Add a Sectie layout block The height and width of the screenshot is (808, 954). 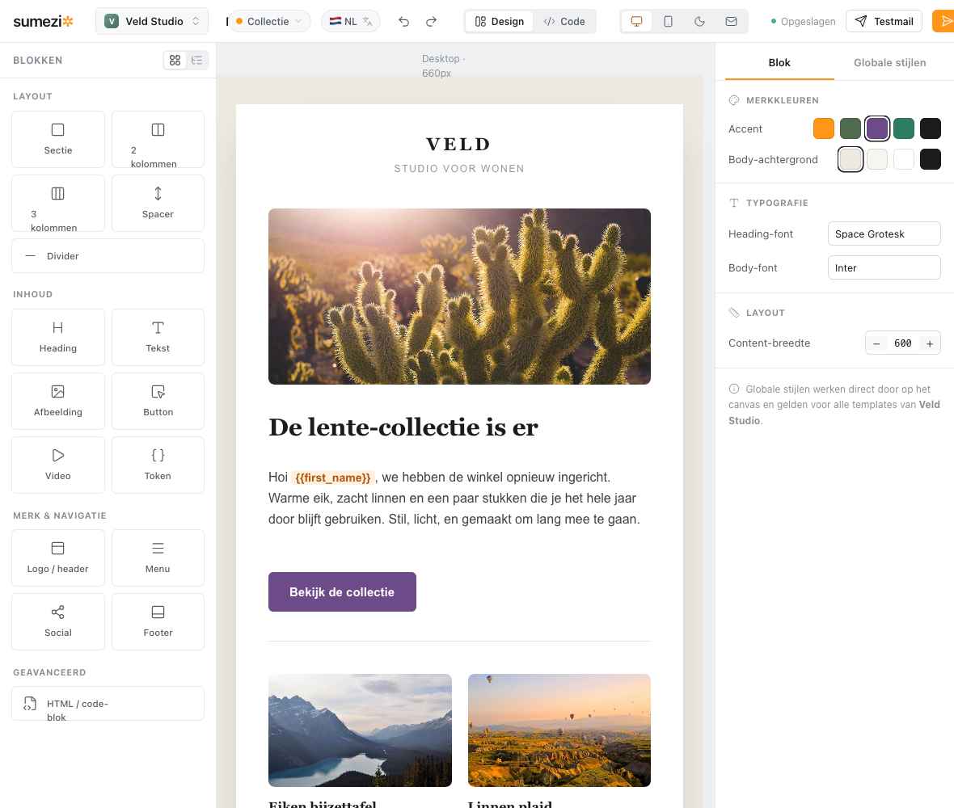(57, 139)
